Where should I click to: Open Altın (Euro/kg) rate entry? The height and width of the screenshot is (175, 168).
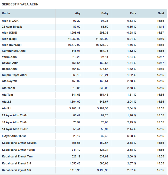click(12, 45)
